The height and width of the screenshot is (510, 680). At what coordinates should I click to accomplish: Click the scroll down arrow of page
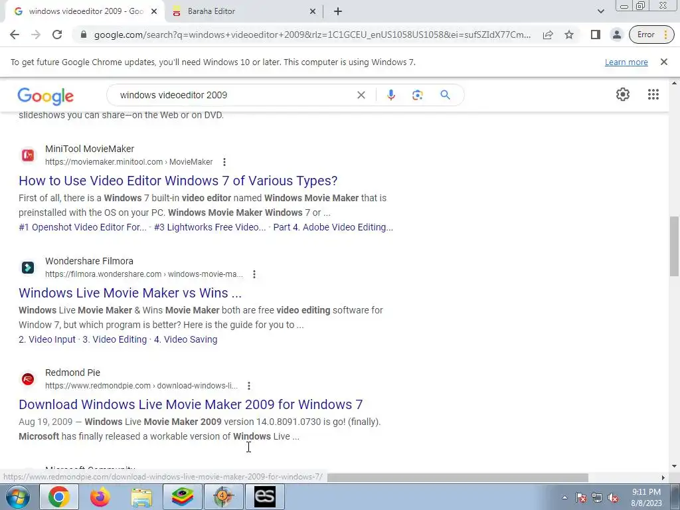point(674,466)
